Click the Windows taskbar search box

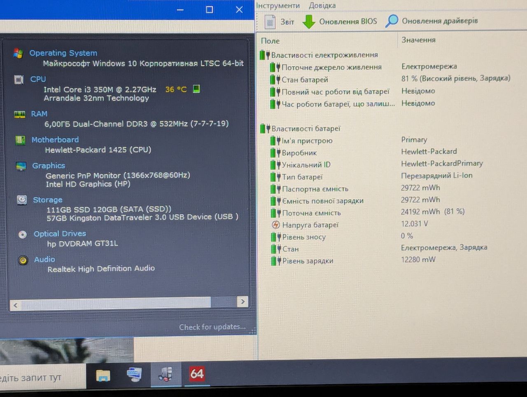[x=43, y=377]
